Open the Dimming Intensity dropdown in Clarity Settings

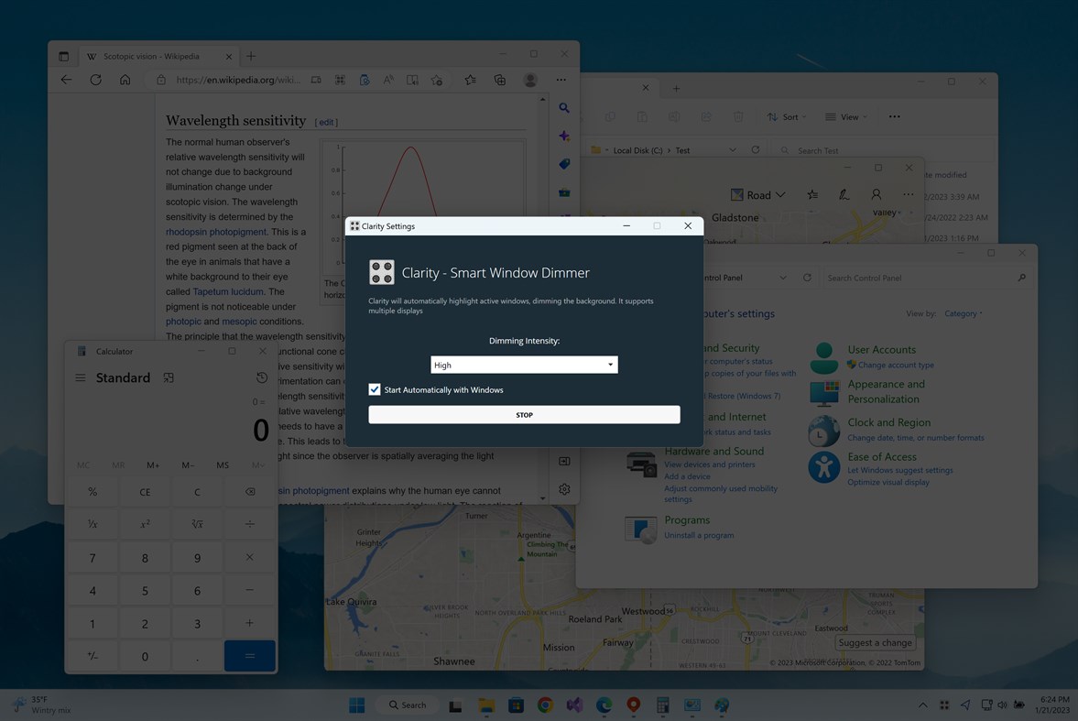click(524, 365)
